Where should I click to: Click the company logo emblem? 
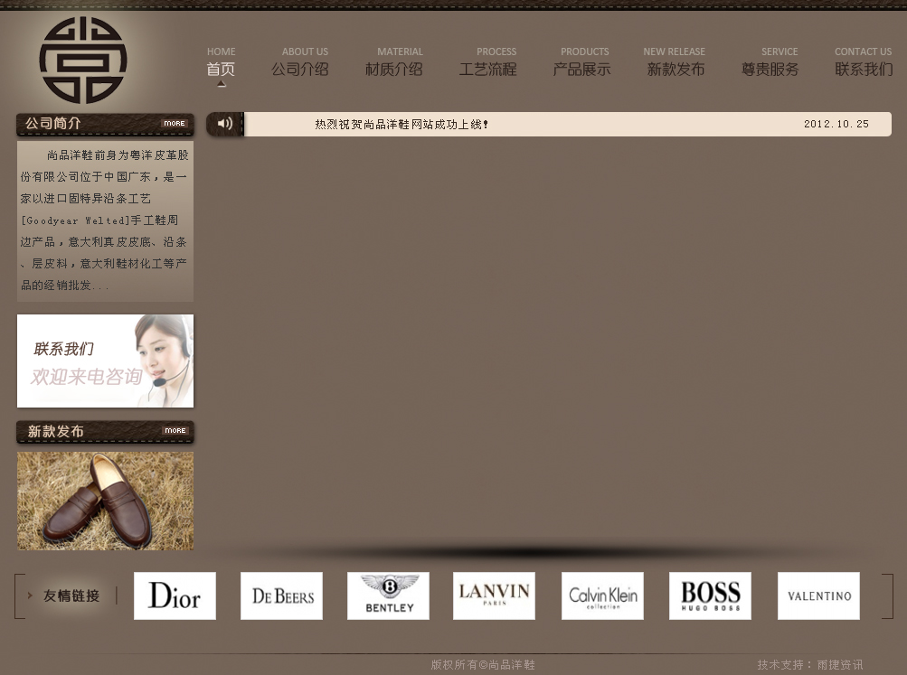(83, 61)
